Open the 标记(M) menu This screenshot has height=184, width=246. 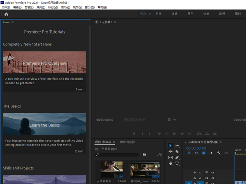point(53,7)
